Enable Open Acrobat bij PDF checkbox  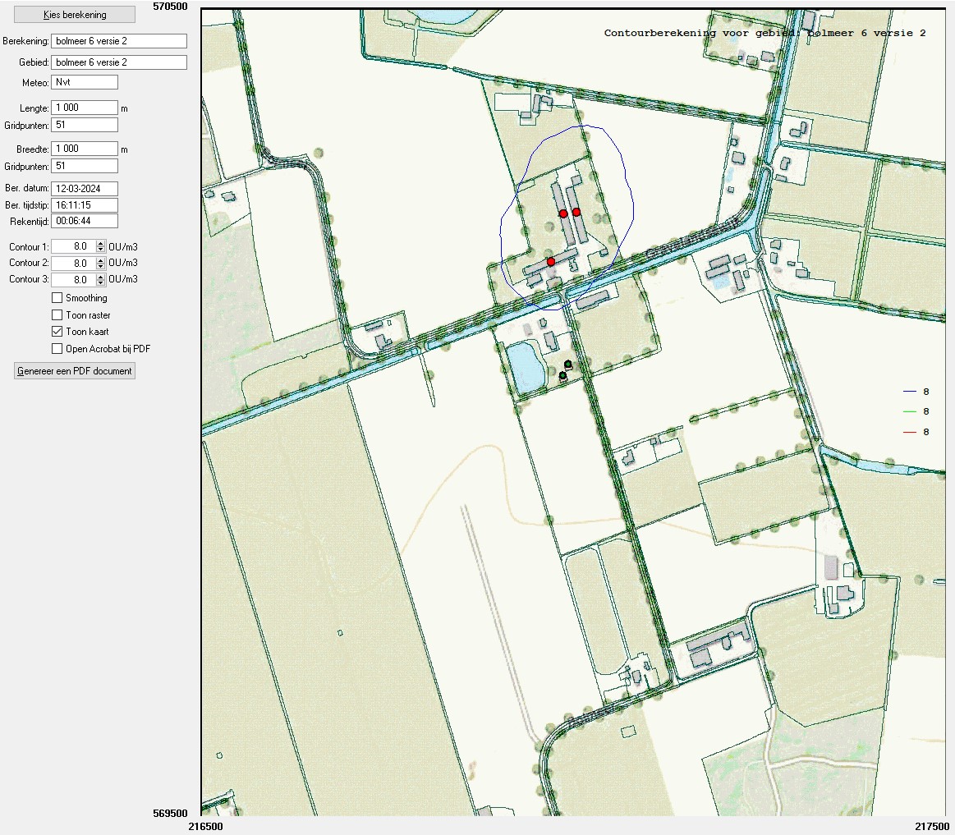57,348
